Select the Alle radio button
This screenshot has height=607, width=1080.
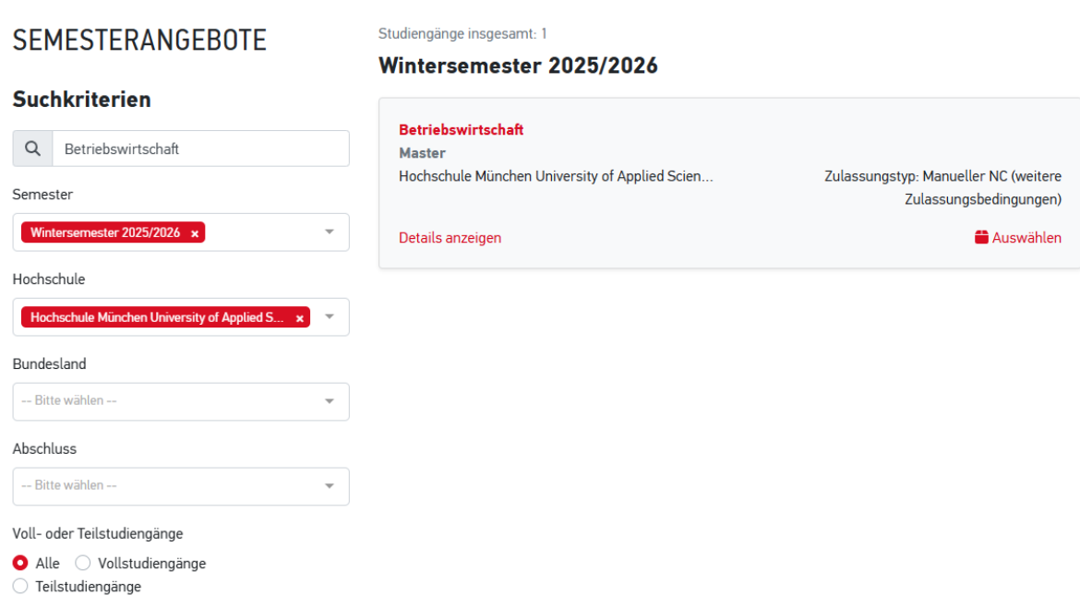coord(20,563)
